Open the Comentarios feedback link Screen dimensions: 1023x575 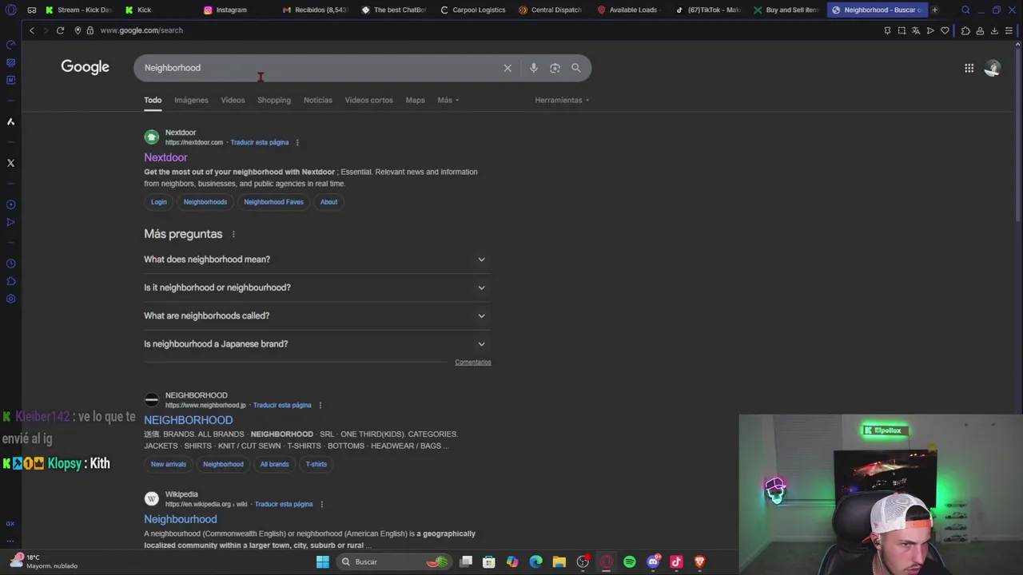click(x=473, y=363)
